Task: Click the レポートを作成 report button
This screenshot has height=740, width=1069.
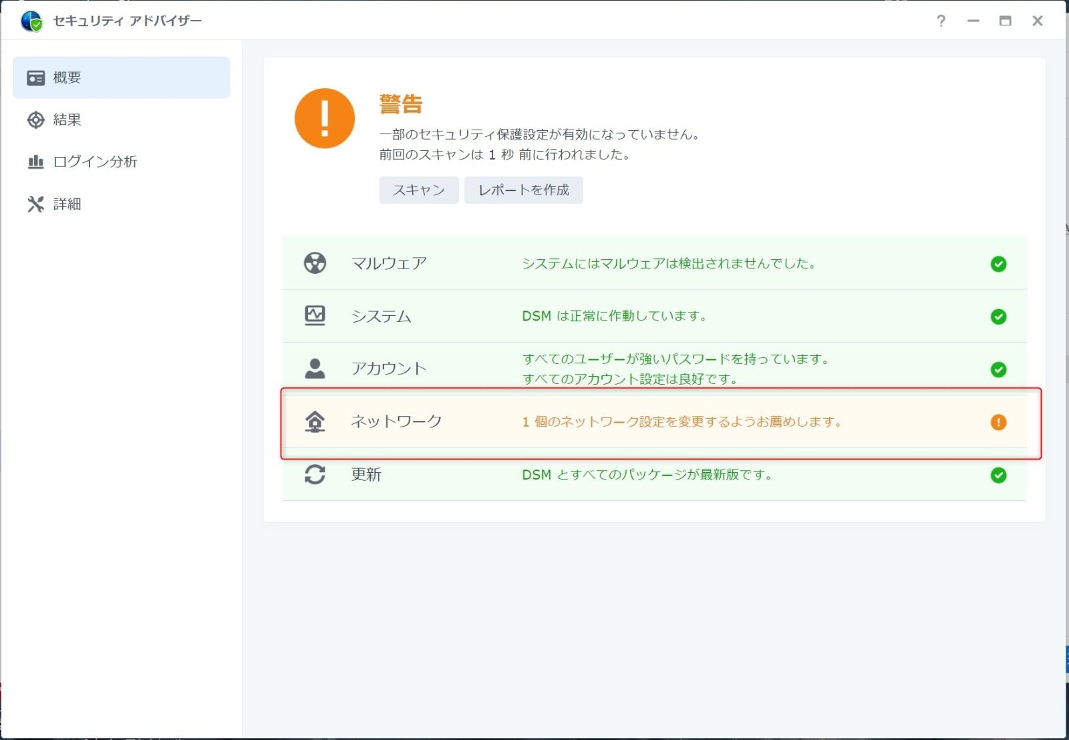Action: coord(523,190)
